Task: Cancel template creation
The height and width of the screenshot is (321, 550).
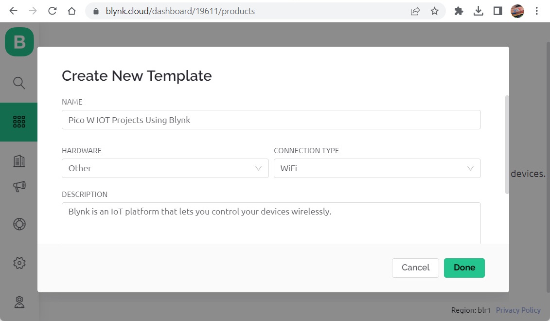Action: coord(415,267)
